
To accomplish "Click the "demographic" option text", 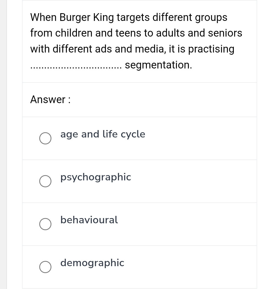I will 92,263.
